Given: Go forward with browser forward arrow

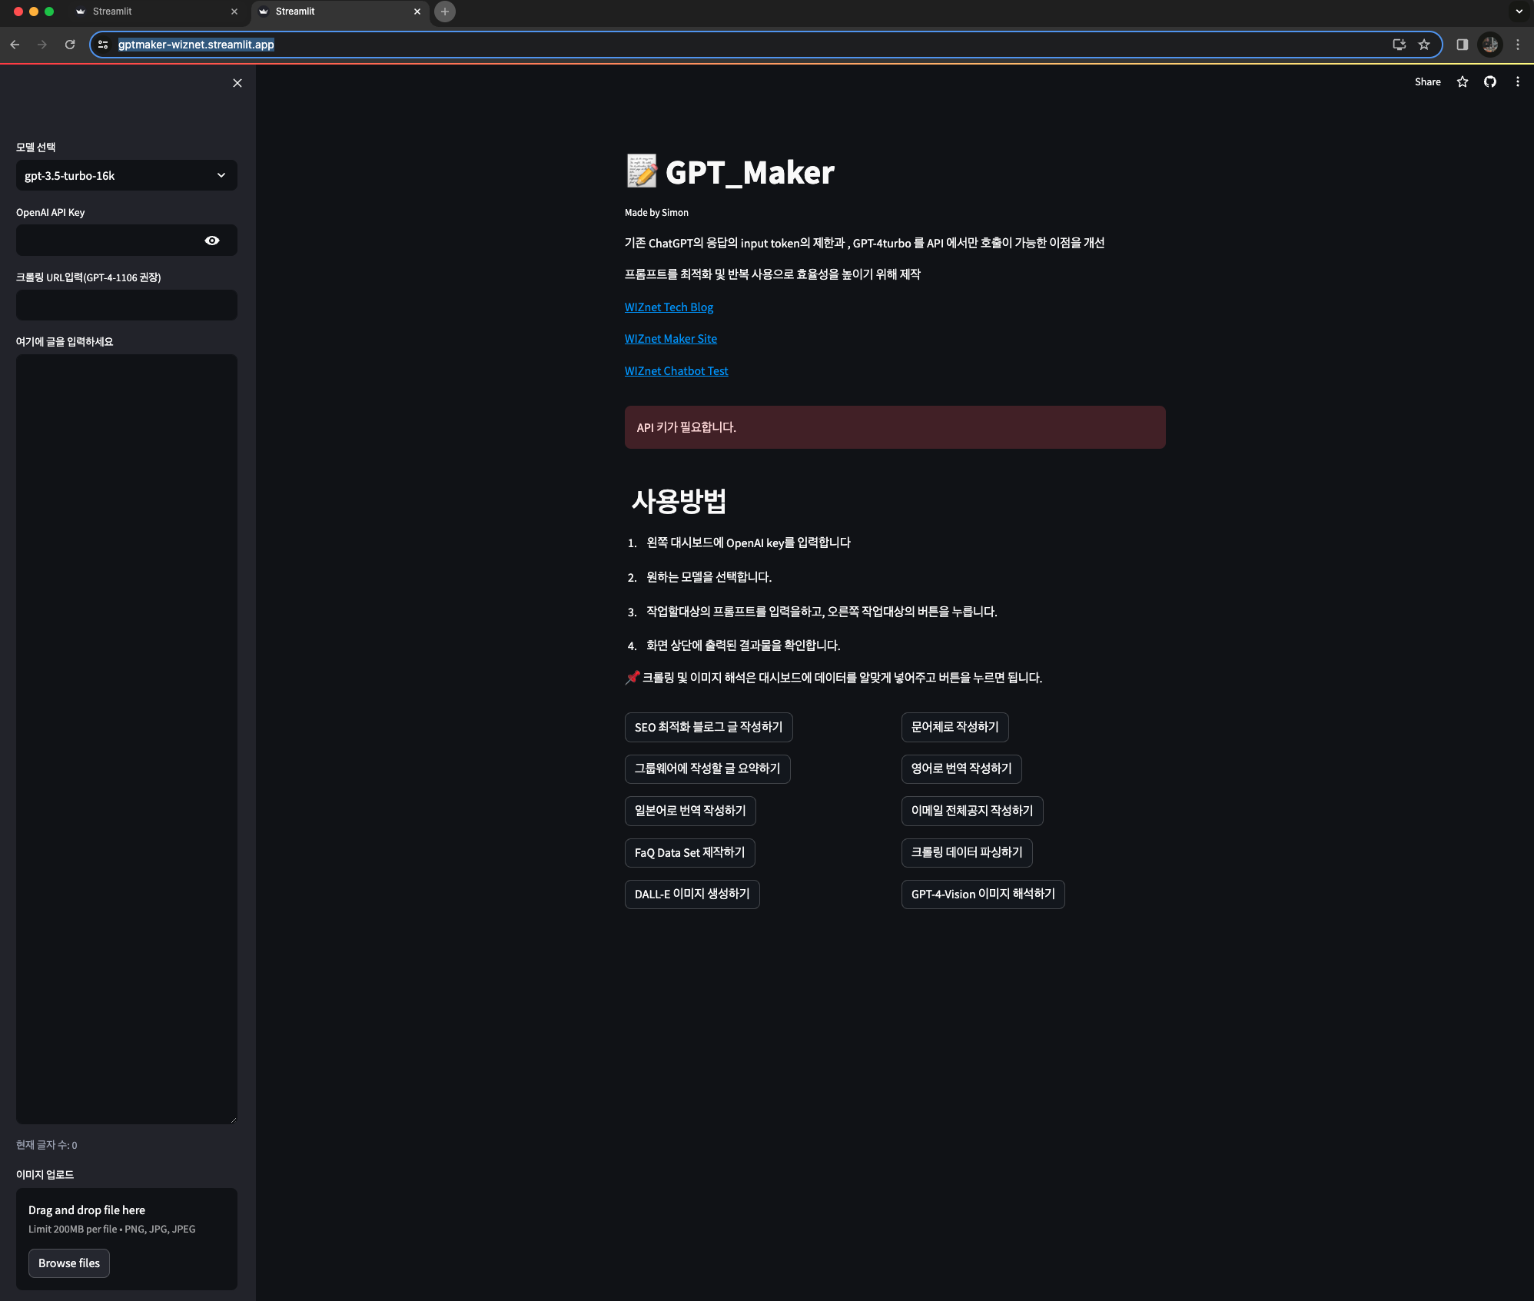Looking at the screenshot, I should [42, 45].
